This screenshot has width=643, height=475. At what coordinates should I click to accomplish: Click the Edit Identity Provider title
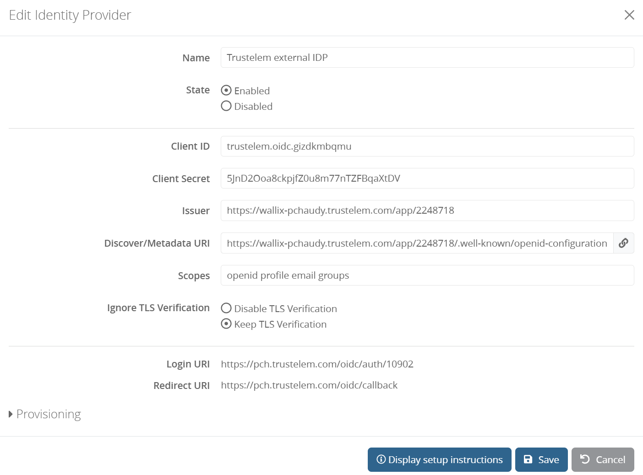(70, 15)
